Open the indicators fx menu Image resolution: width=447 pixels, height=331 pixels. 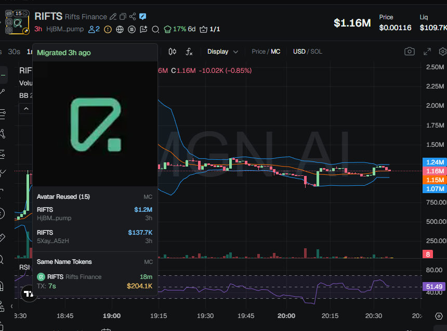click(189, 52)
